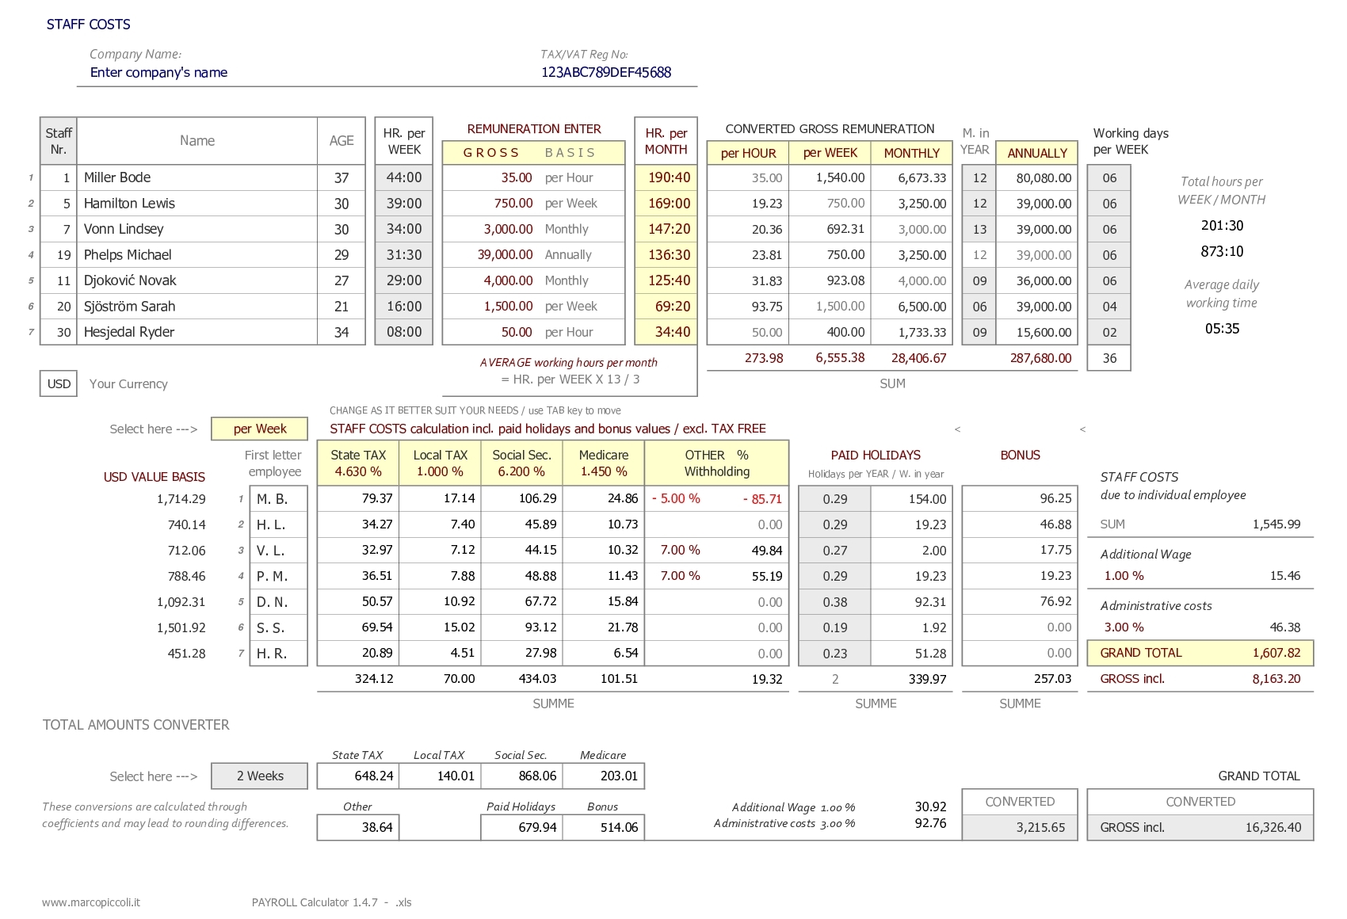Select converted Social Sec. 868.06
Screen dimensions: 1347x919
pos(521,776)
